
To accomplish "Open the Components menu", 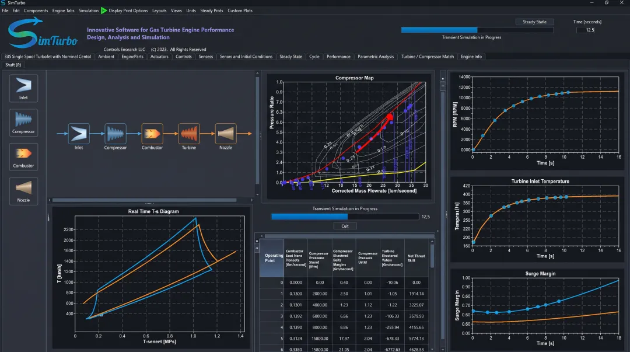I will [x=36, y=11].
